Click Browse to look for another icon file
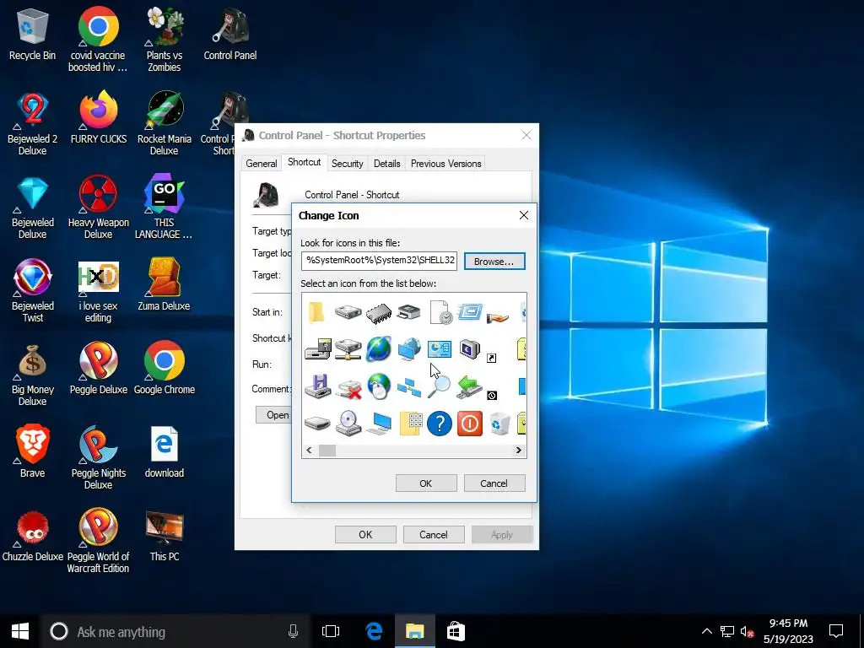The height and width of the screenshot is (648, 864). pyautogui.click(x=494, y=262)
